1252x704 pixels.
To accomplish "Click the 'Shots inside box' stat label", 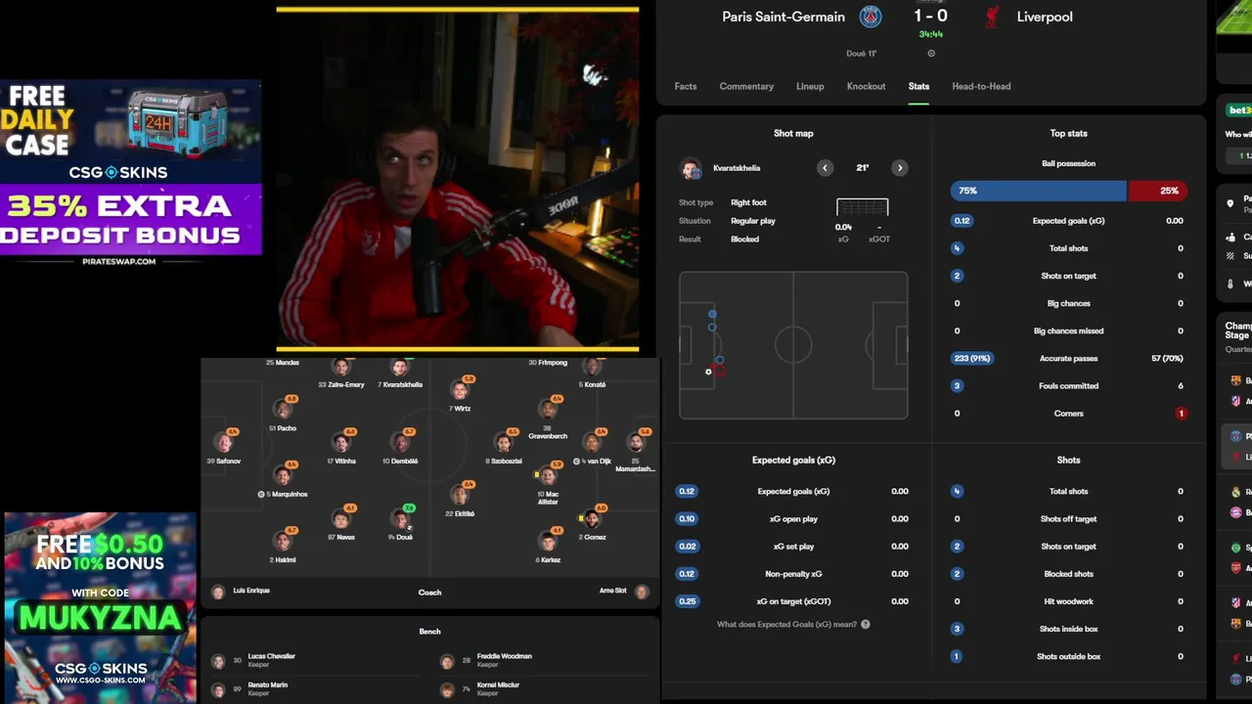I will [1068, 629].
